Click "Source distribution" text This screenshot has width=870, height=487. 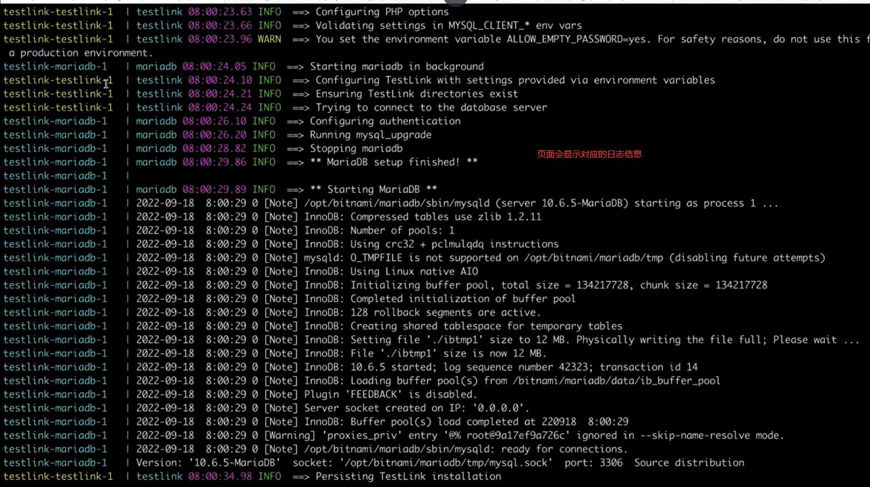689,463
